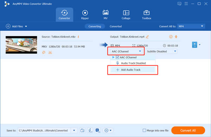Click the Convert All button

[188, 130]
